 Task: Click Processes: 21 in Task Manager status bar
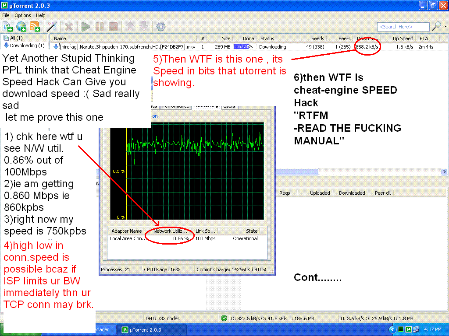pyautogui.click(x=115, y=269)
